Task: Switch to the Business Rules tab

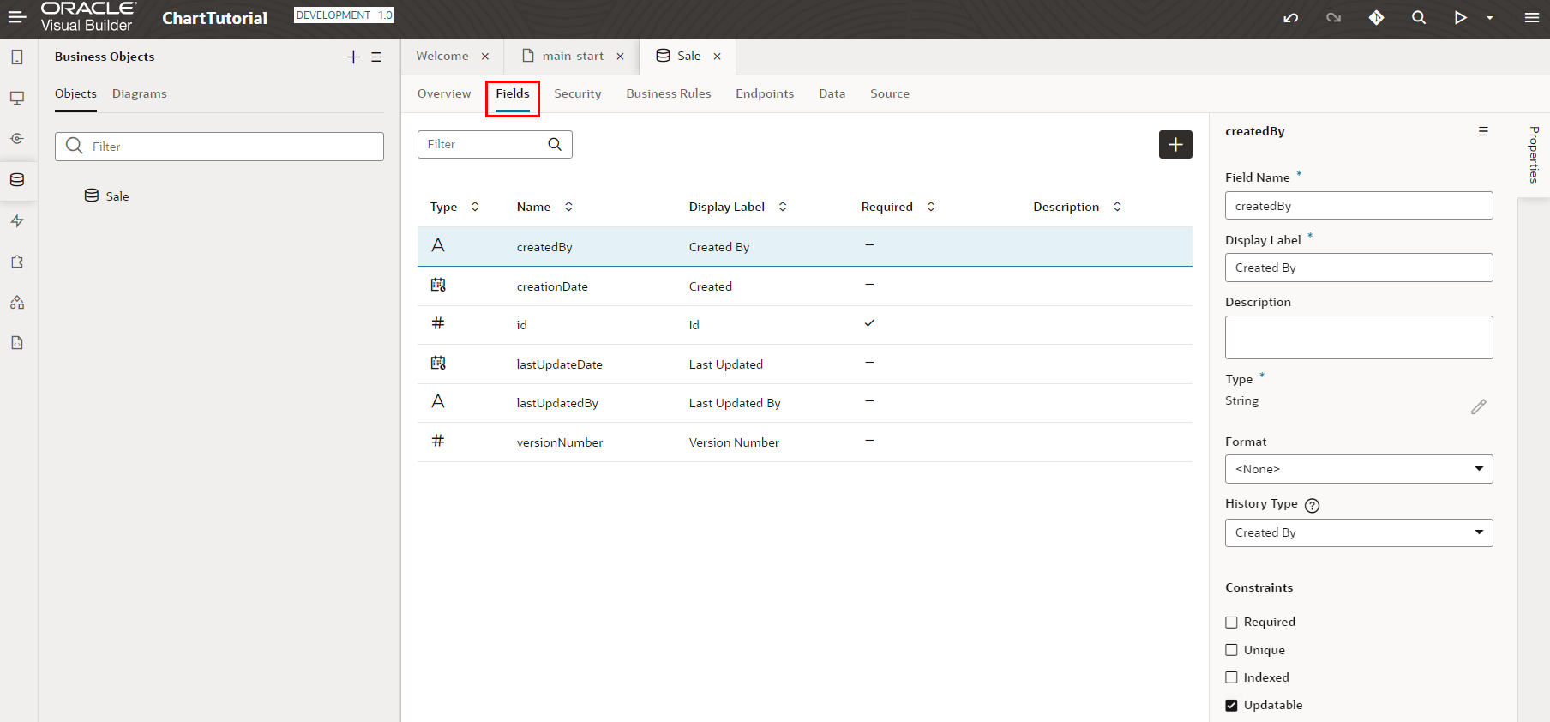Action: 668,93
